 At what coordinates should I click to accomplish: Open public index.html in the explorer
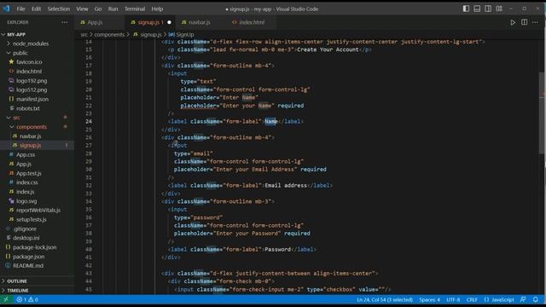(29, 72)
